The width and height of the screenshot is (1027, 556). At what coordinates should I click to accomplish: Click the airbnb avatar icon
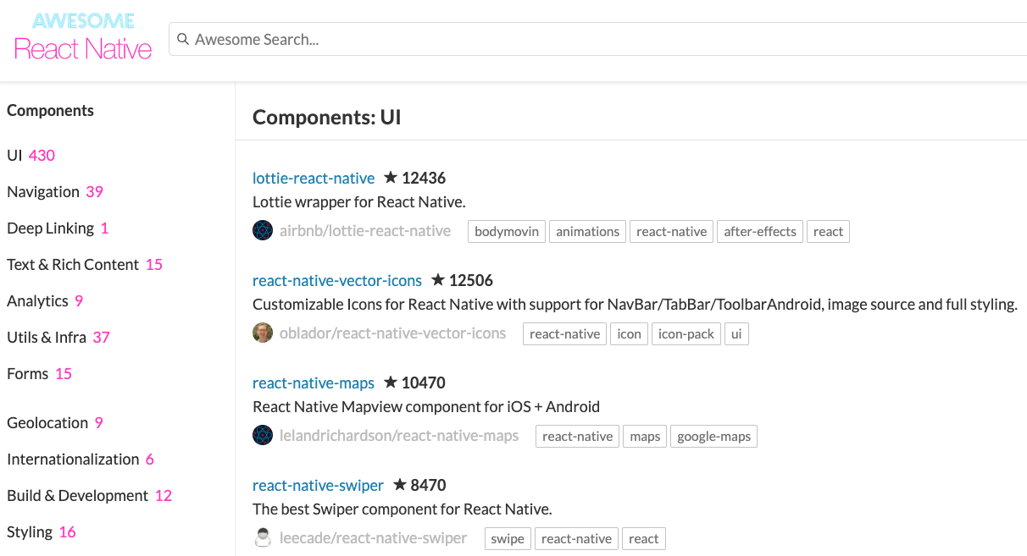(x=263, y=230)
